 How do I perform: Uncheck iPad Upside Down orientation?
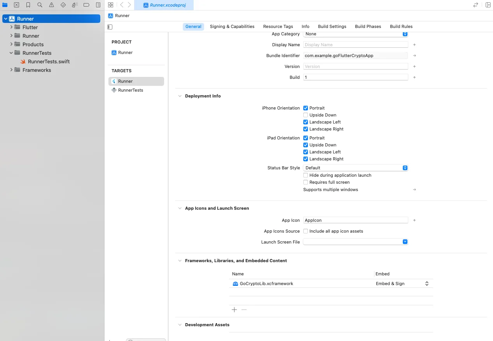(306, 145)
